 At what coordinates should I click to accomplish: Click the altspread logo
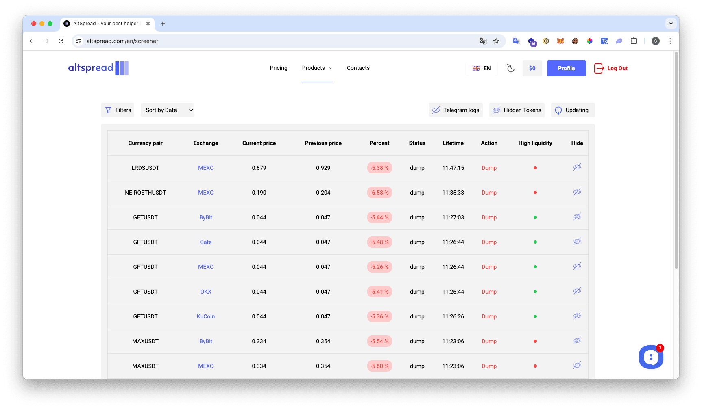point(98,68)
